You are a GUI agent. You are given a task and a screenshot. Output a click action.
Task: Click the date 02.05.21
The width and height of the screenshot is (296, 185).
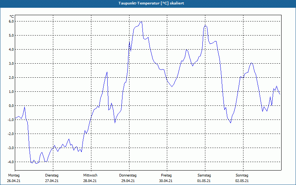tap(242, 181)
